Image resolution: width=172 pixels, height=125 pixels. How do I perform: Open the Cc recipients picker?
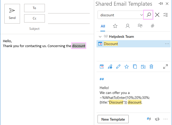[35, 18]
